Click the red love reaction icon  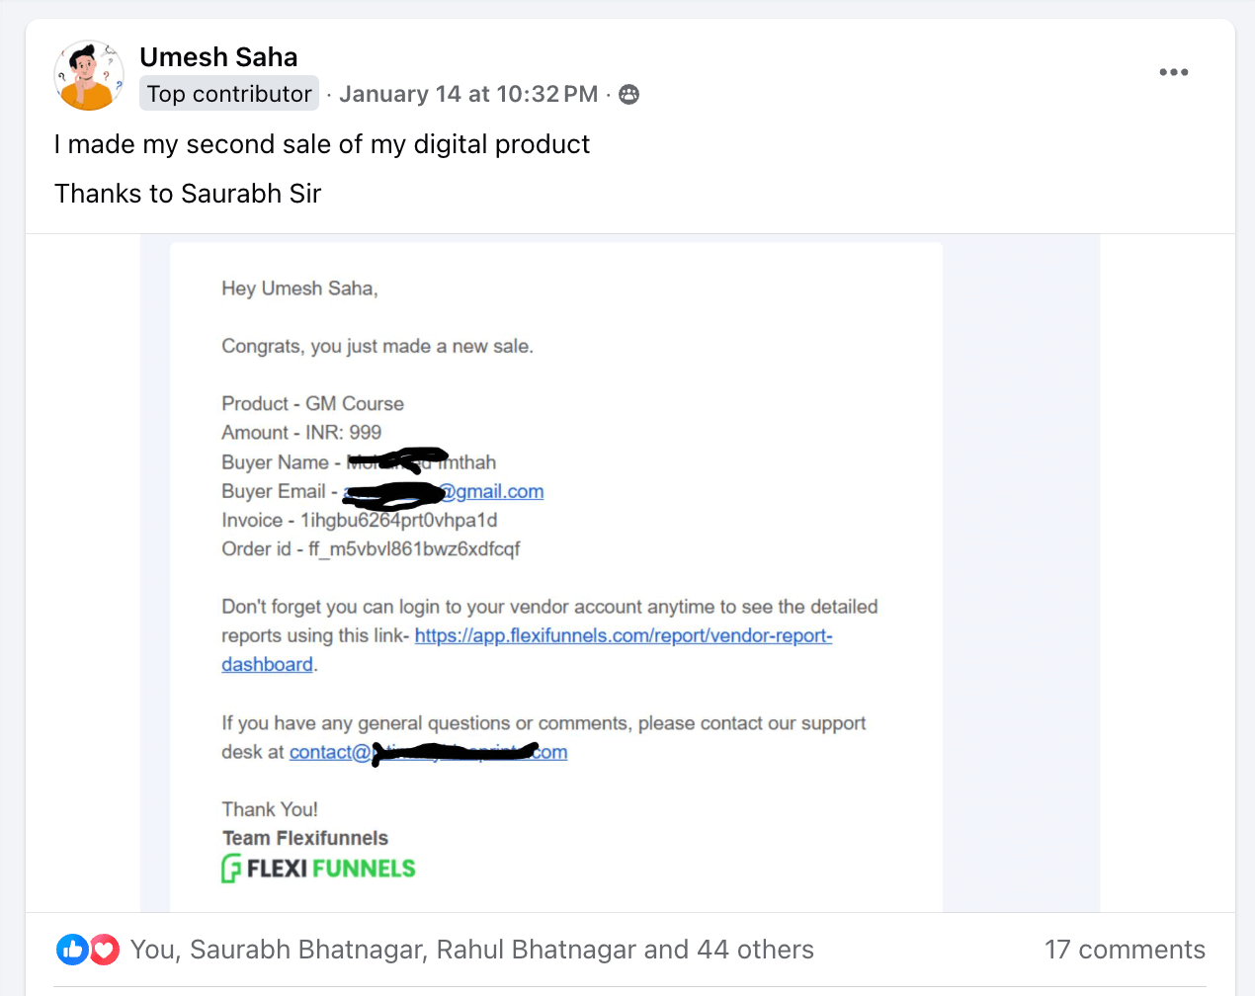[102, 950]
